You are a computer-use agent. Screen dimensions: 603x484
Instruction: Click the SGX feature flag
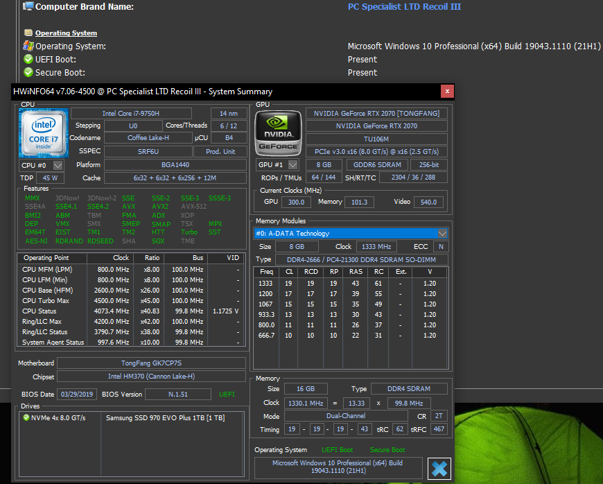click(x=158, y=241)
